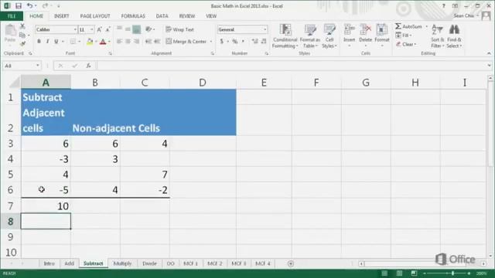Image resolution: width=495 pixels, height=278 pixels.
Task: Switch to the DATA ribbon tab
Action: [162, 16]
